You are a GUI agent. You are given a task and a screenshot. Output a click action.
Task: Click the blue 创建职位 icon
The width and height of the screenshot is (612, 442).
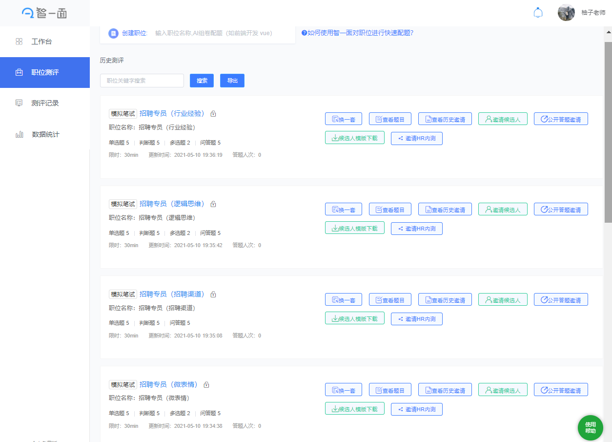click(113, 33)
